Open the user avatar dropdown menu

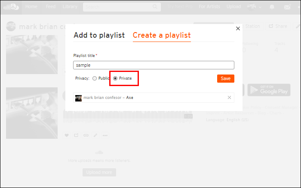253,7
